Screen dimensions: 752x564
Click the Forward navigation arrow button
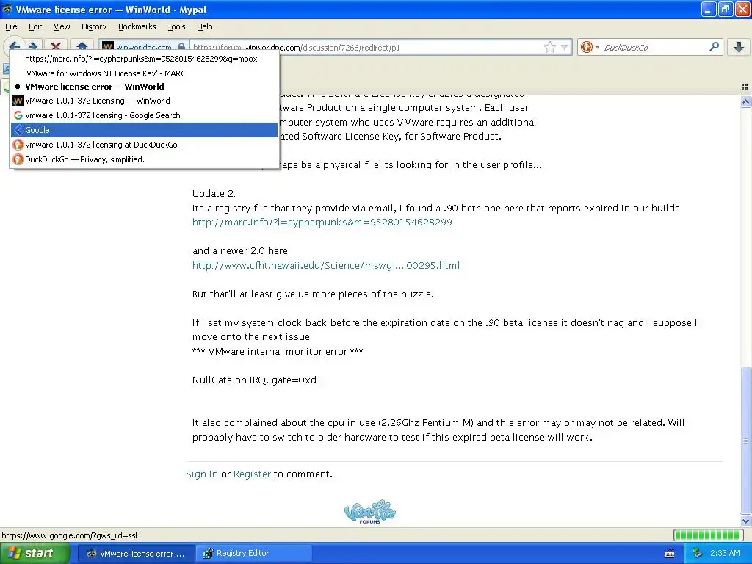point(32,46)
